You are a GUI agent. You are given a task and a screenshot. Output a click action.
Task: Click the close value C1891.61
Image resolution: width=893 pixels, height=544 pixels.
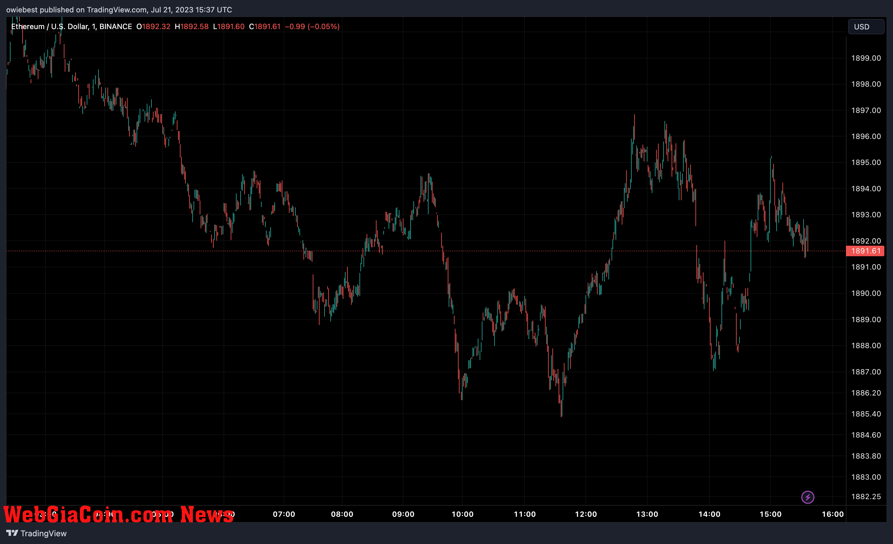tap(264, 26)
